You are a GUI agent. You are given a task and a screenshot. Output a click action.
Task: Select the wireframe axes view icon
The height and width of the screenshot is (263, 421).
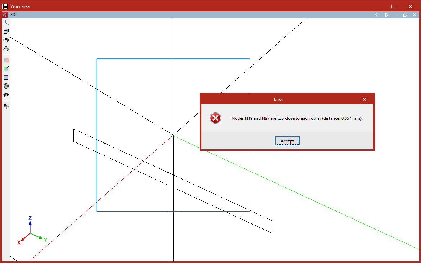pos(6,23)
